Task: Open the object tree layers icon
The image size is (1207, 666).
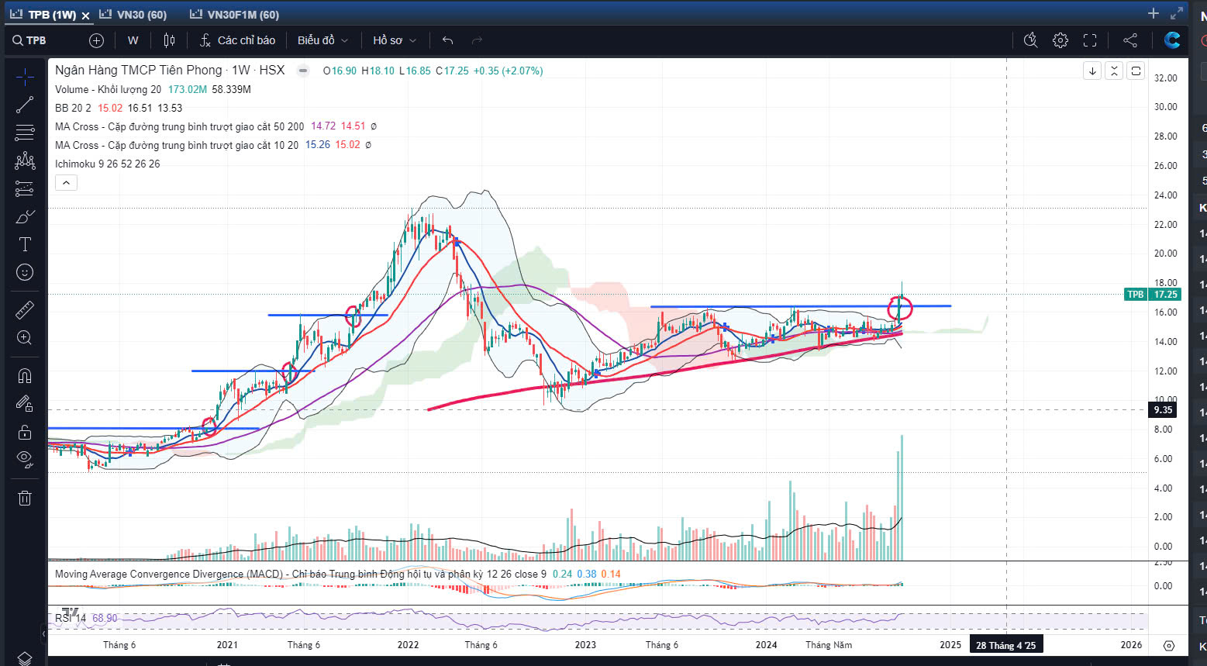Action: tap(25, 658)
